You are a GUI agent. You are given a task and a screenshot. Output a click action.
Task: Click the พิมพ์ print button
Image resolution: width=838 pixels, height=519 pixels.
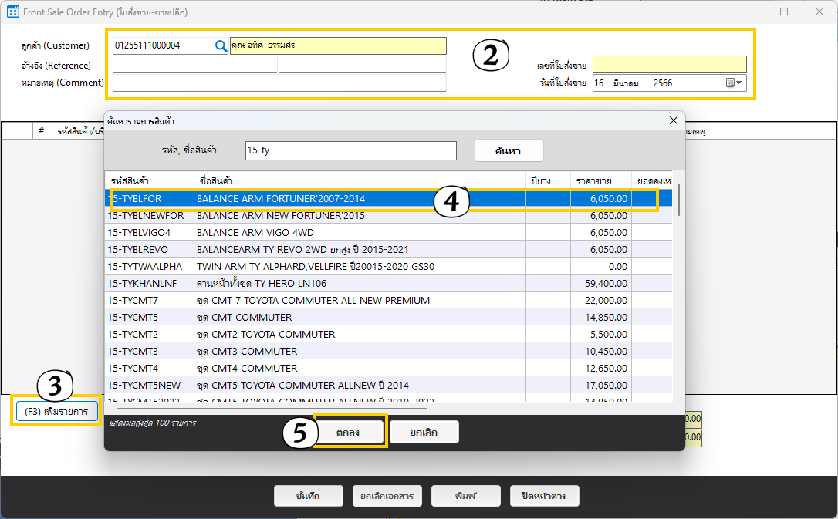pyautogui.click(x=465, y=496)
